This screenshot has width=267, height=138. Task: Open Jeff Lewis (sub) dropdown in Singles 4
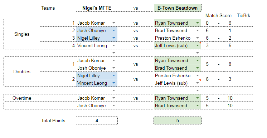pos(198,45)
